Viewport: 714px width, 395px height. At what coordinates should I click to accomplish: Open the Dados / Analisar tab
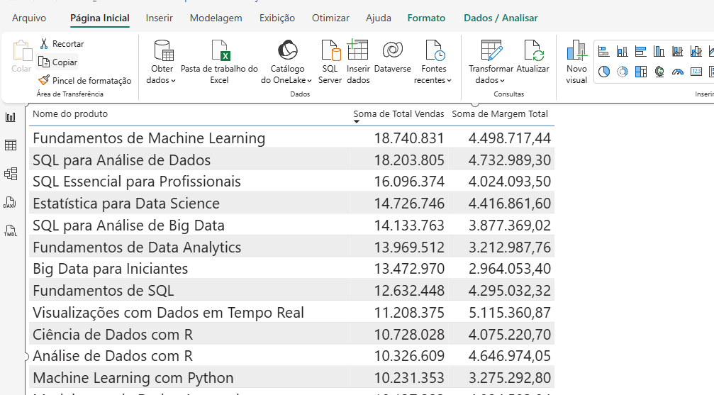pos(501,18)
